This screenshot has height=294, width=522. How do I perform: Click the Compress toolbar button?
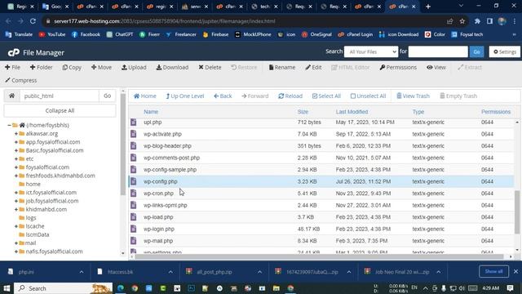tap(21, 80)
